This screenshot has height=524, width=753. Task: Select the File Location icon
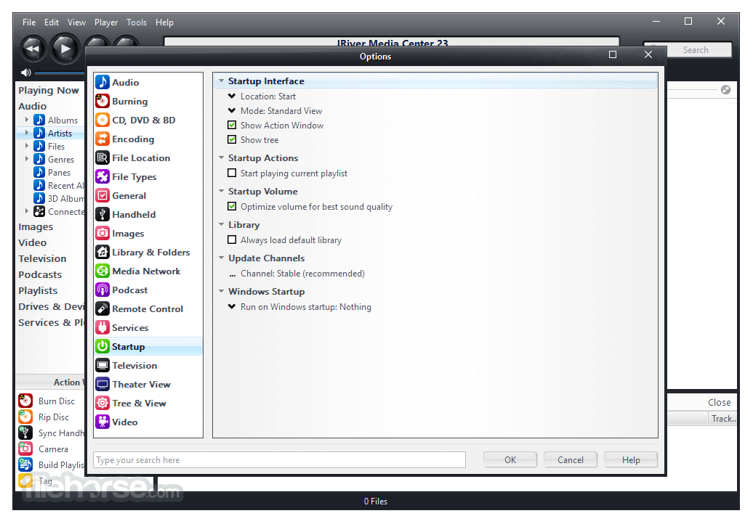102,157
